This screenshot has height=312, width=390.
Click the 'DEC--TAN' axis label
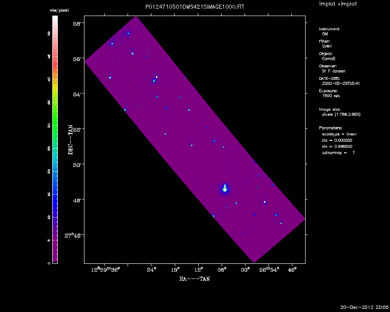tap(71, 140)
